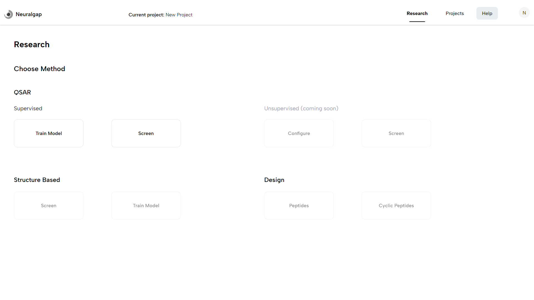The image size is (534, 300).
Task: Click the Current project label
Action: pyautogui.click(x=146, y=15)
